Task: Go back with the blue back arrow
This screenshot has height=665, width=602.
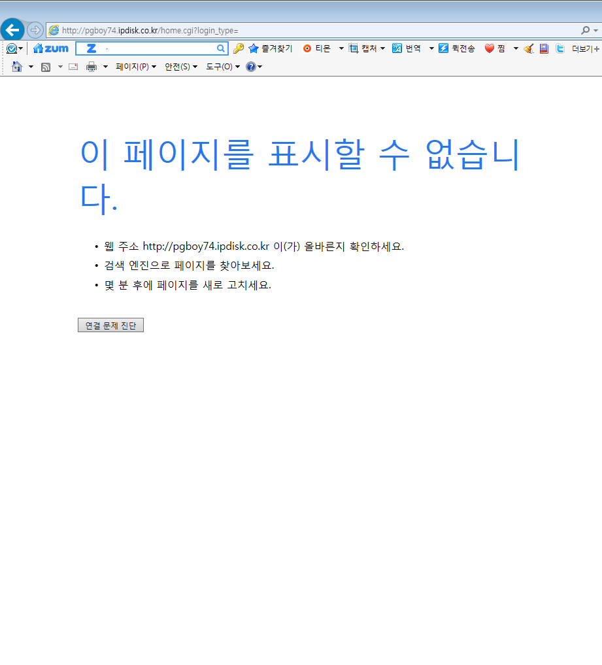Action: [12, 30]
